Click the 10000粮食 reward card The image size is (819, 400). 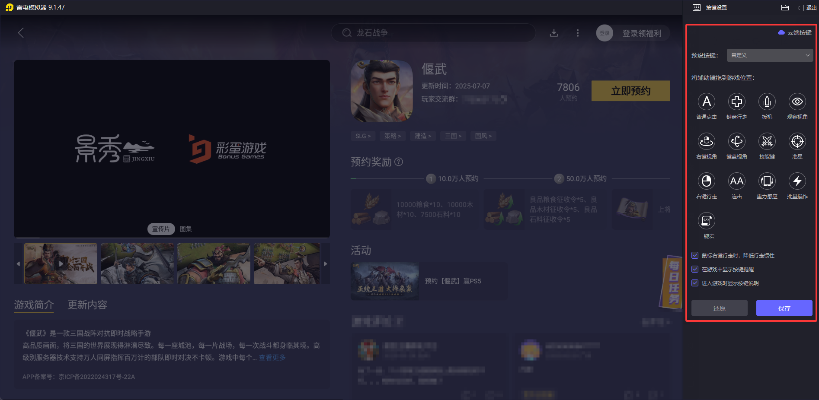point(415,210)
